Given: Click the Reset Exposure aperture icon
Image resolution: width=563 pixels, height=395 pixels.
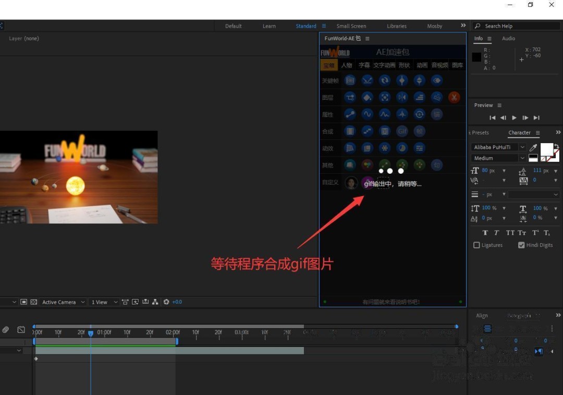Looking at the screenshot, I should tap(166, 302).
